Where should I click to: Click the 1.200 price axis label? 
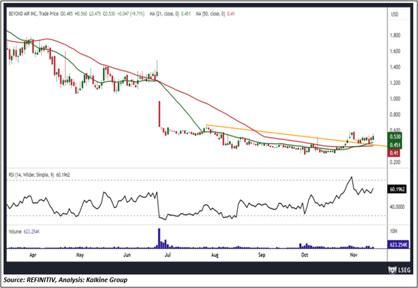point(395,83)
